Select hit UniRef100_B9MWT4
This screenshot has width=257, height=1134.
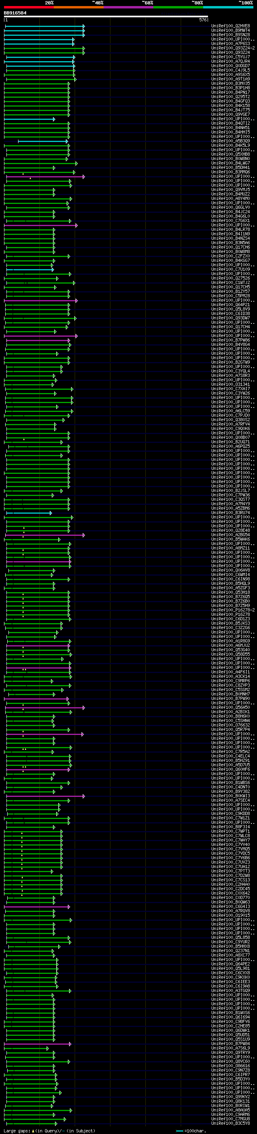pyautogui.click(x=230, y=31)
